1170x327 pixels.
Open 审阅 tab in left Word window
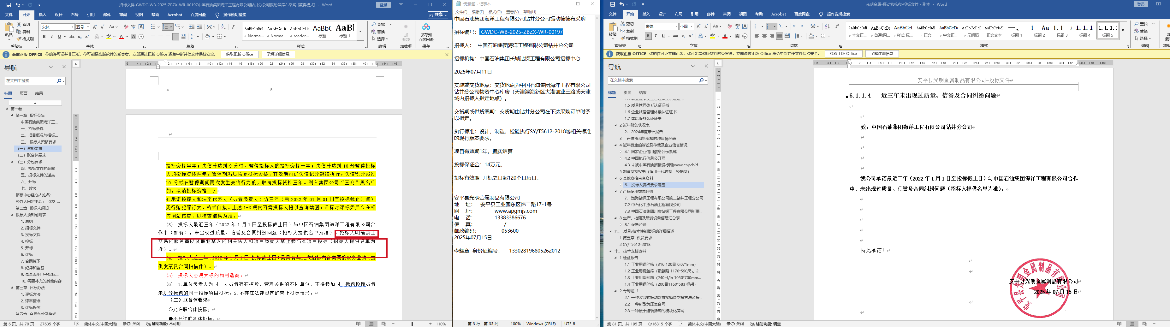coord(123,15)
